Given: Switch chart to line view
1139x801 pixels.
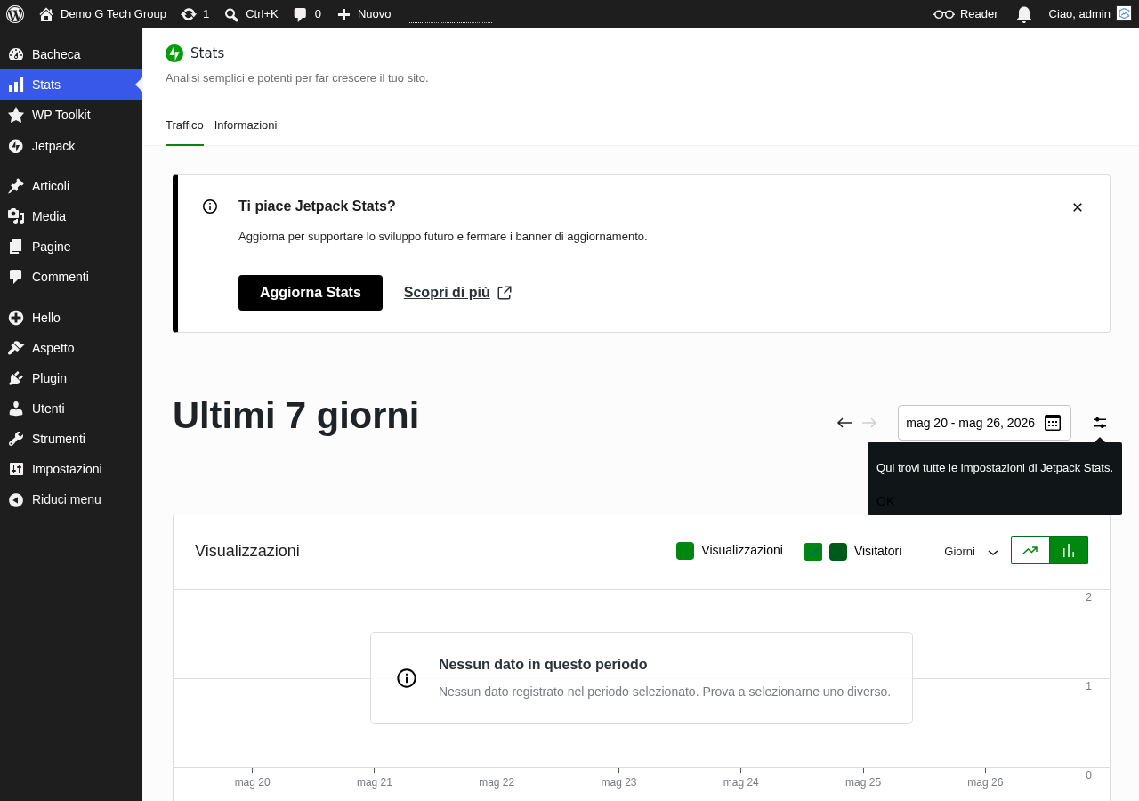Looking at the screenshot, I should (1030, 550).
